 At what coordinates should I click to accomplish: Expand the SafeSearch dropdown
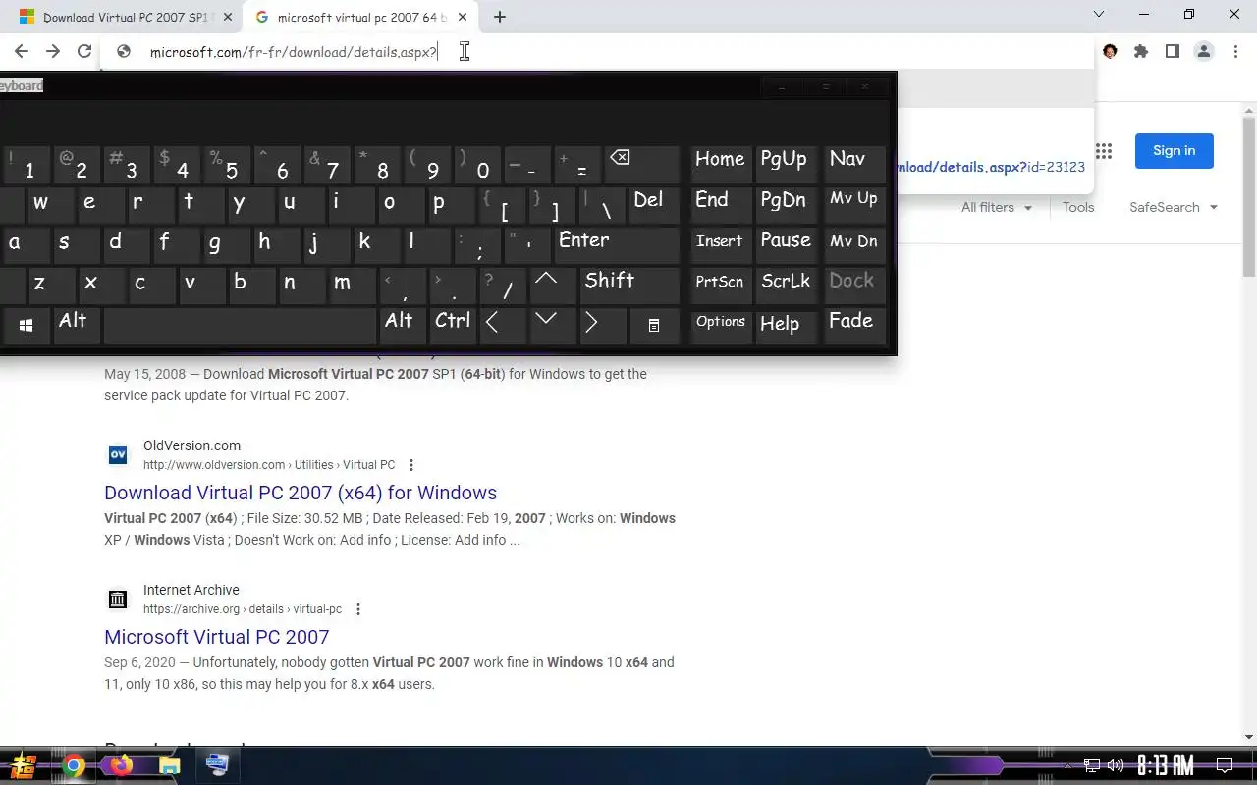[1174, 207]
